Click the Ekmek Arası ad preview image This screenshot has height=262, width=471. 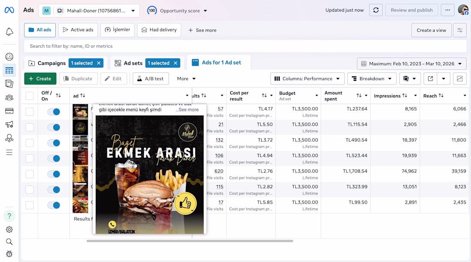pos(149,175)
